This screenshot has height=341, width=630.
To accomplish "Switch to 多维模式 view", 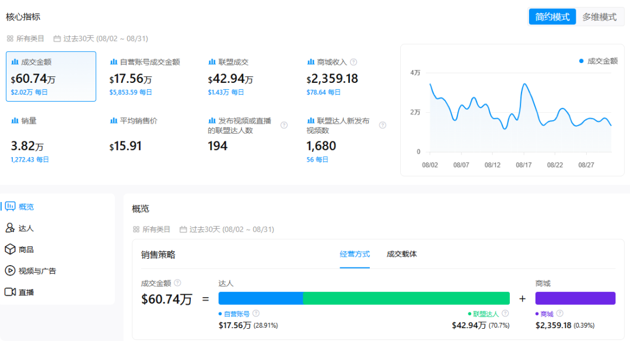I will (599, 17).
